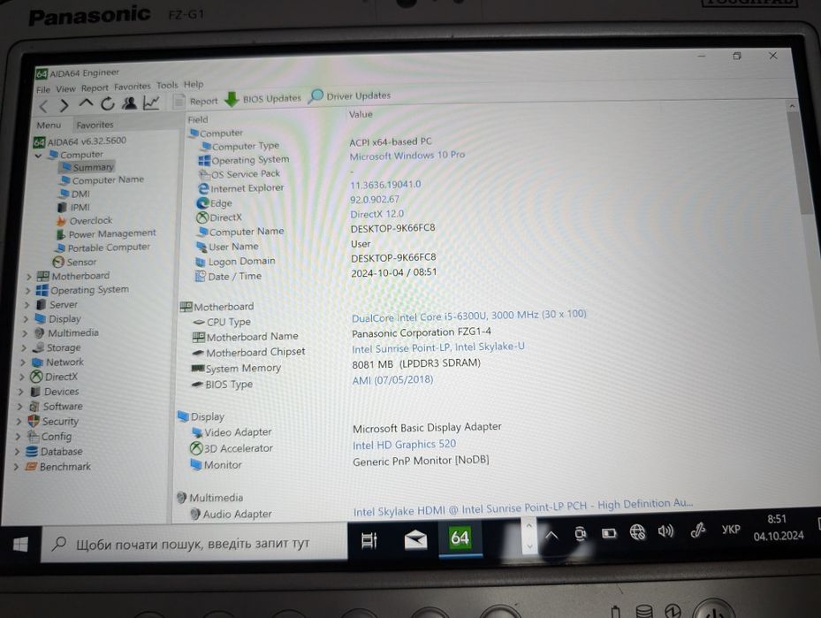Screen dimensions: 821x618
Task: Expand the Motherboard tree node
Action: (28, 277)
